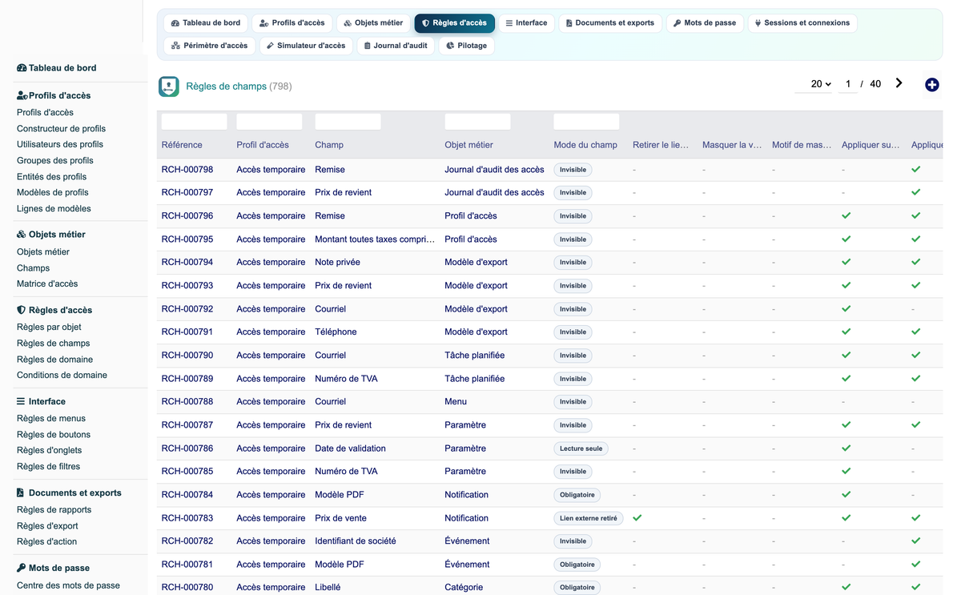Click the Règles de champs badge icon

169,86
